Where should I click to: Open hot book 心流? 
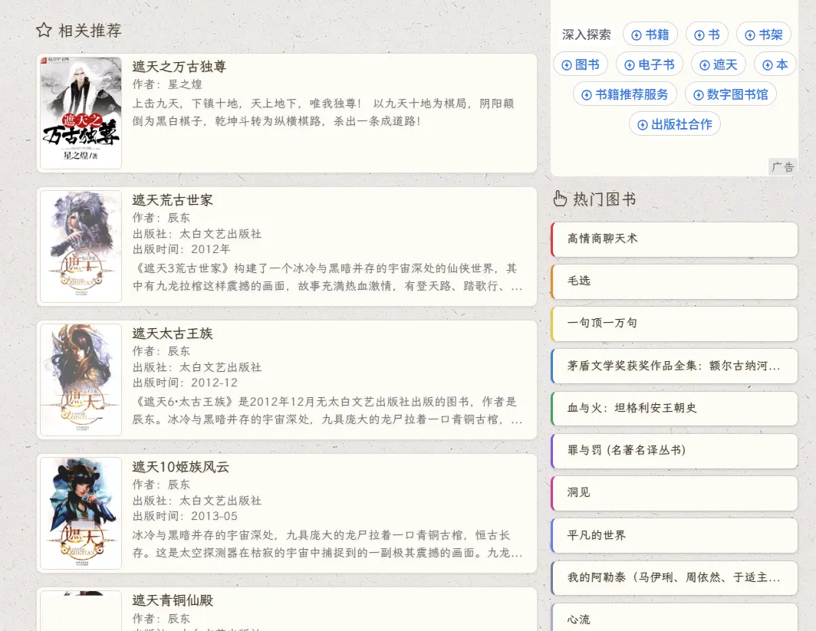(674, 618)
